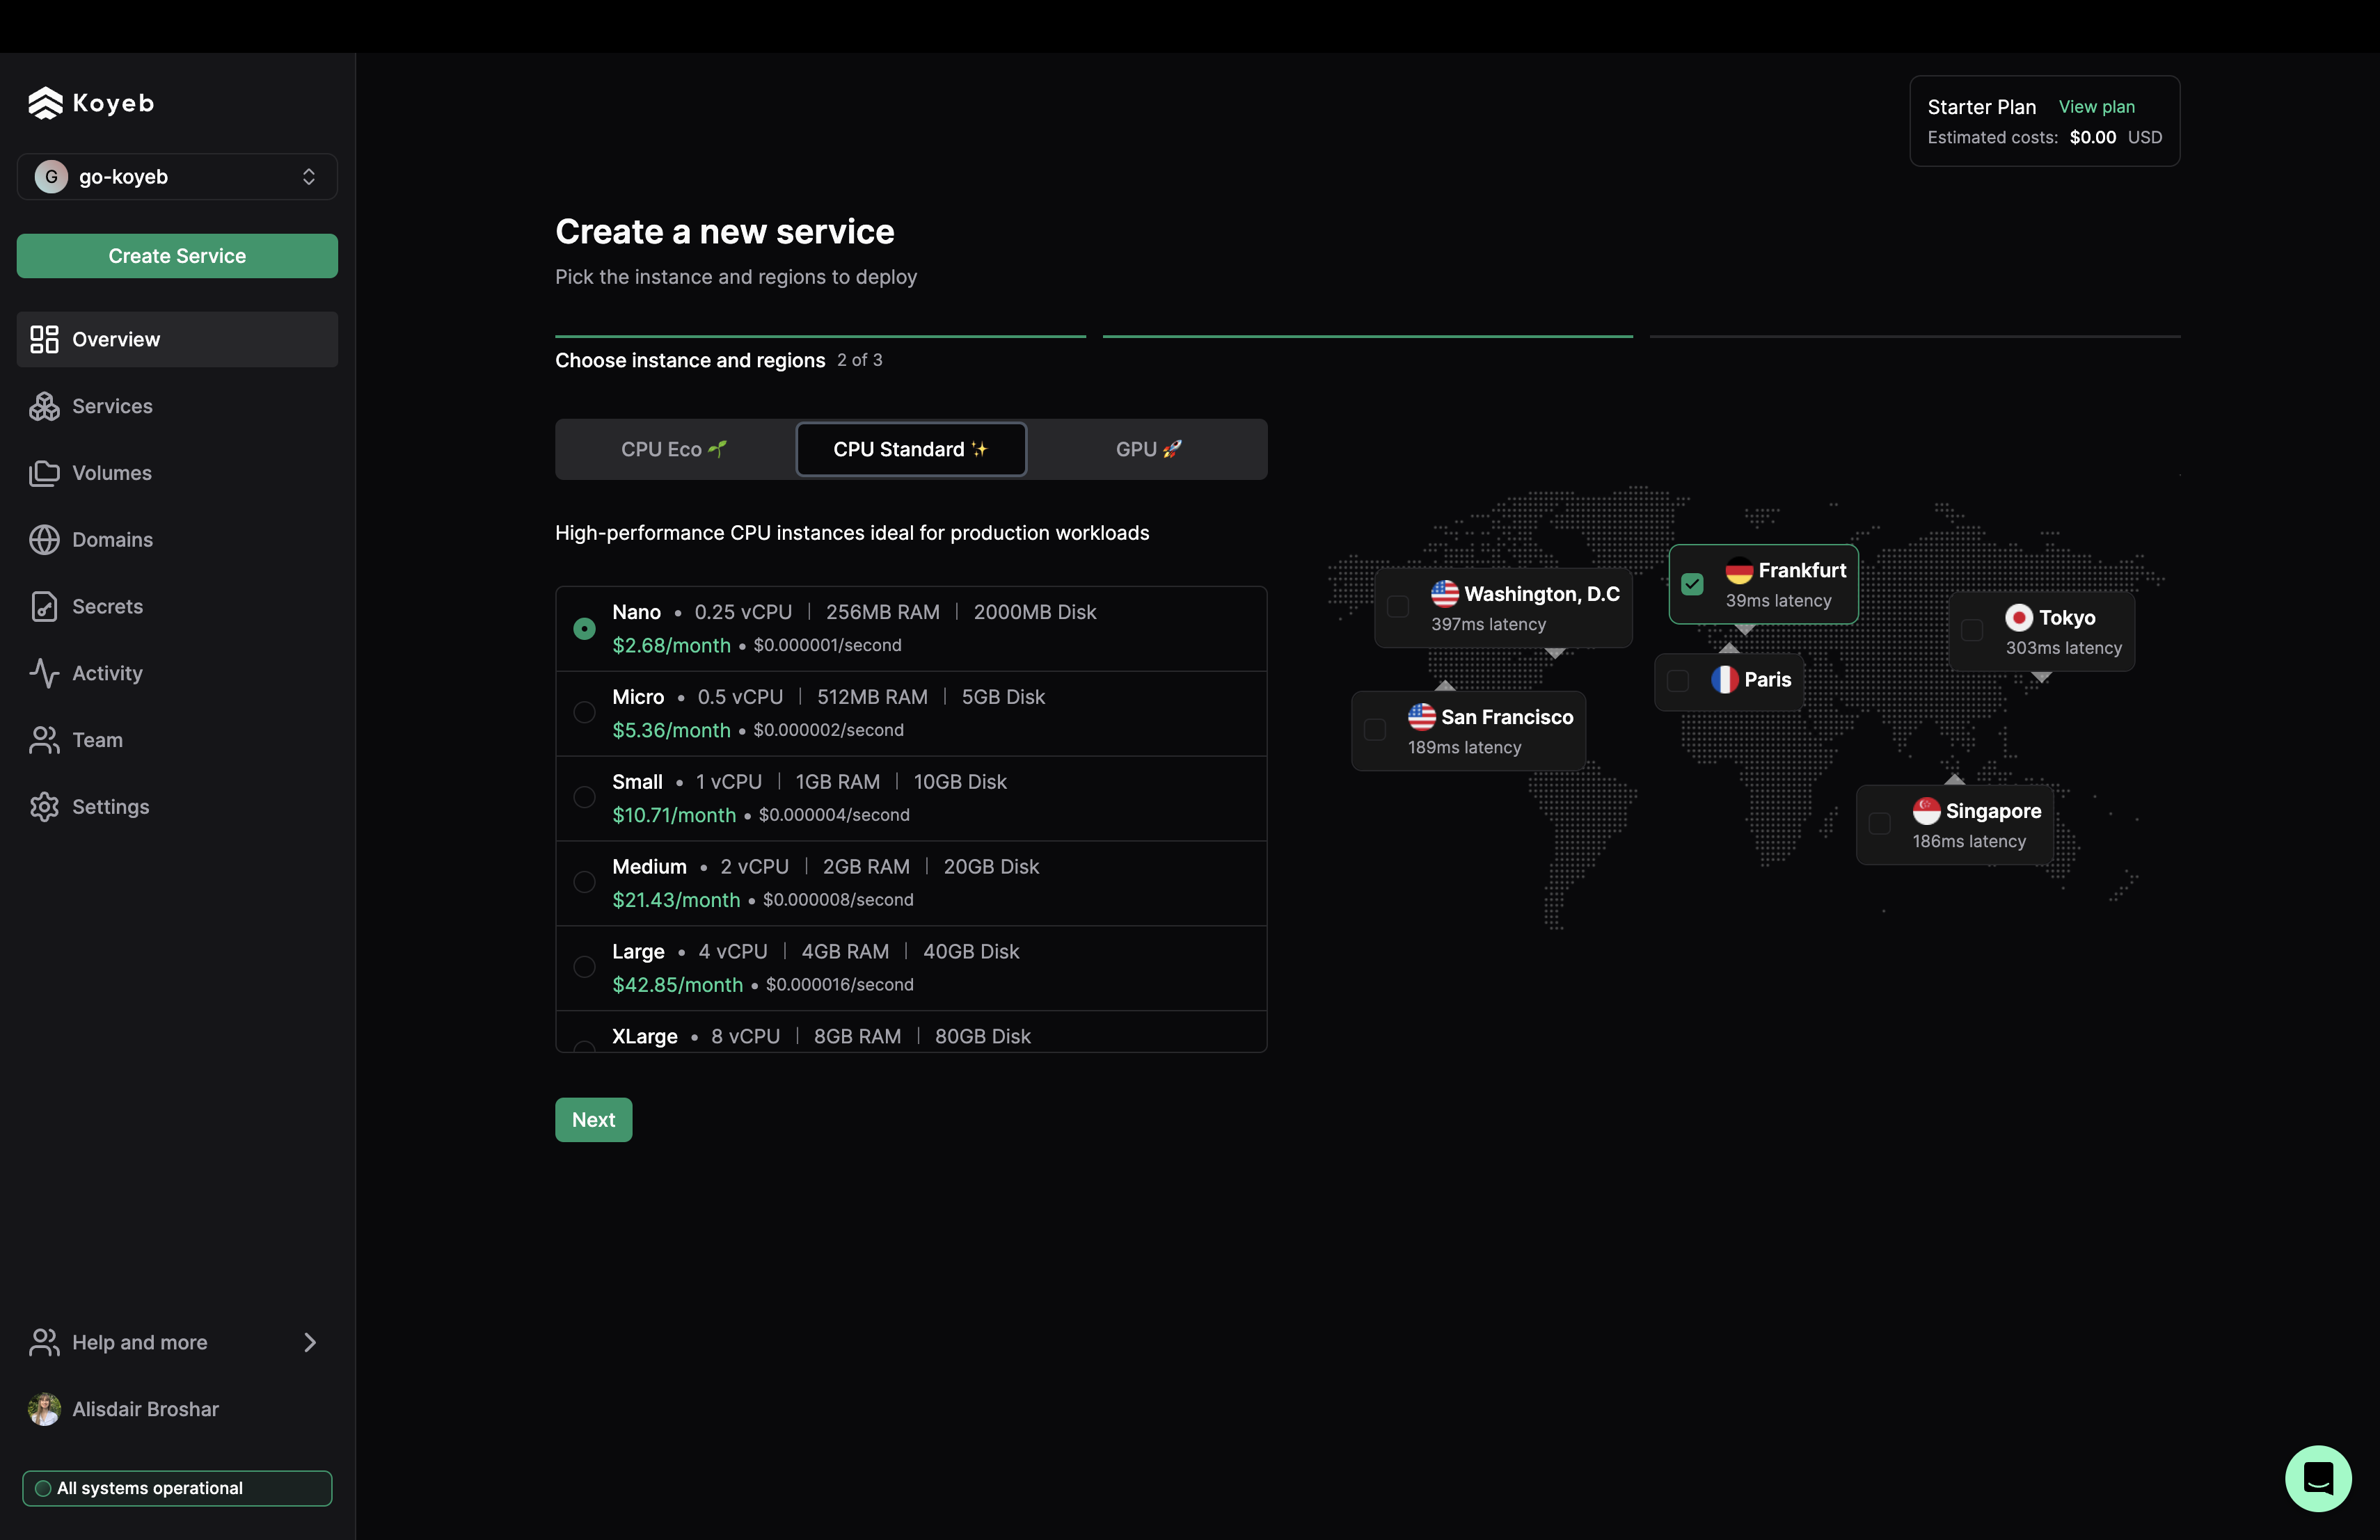Click the US flag beside San Francisco
This screenshot has width=2380, height=1540.
click(x=1421, y=716)
